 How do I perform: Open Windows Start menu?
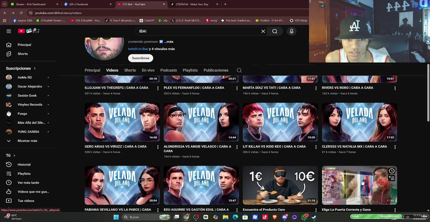click(116, 217)
